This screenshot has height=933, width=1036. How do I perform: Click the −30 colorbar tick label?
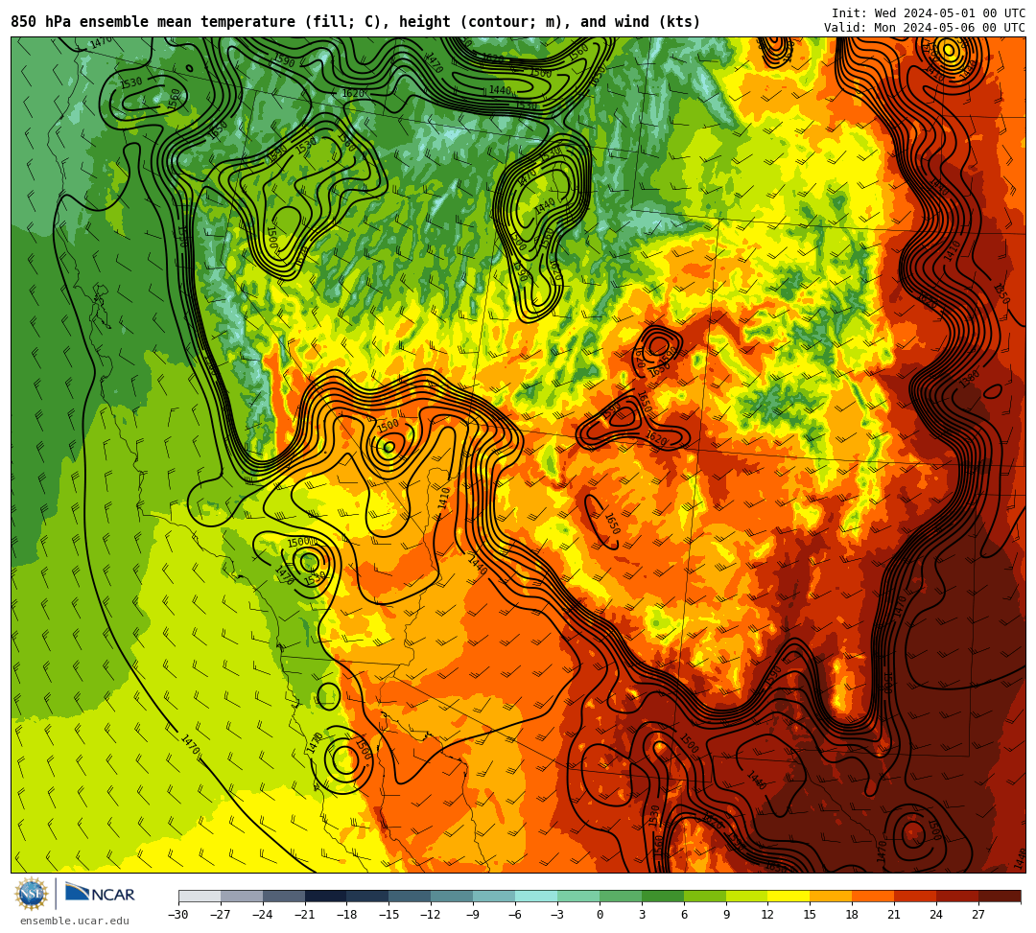tap(178, 915)
